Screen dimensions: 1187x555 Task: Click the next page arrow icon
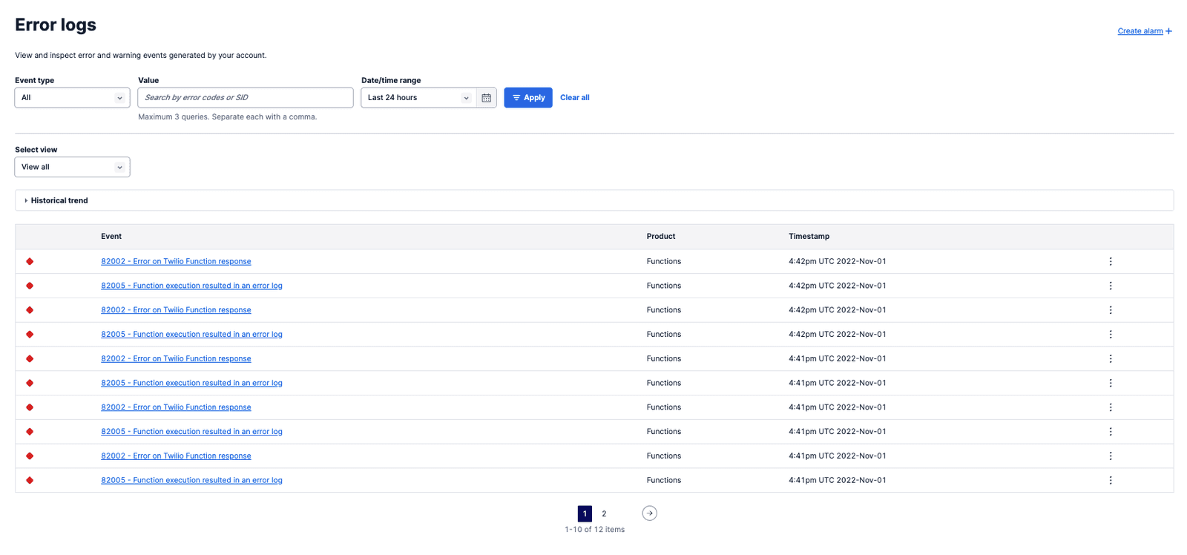click(x=649, y=513)
